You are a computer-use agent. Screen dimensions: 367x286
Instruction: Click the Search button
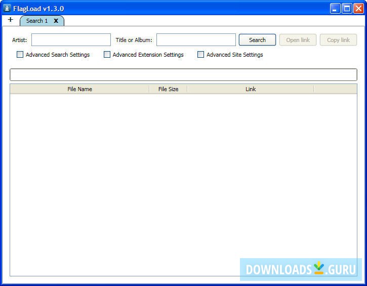pyautogui.click(x=257, y=40)
